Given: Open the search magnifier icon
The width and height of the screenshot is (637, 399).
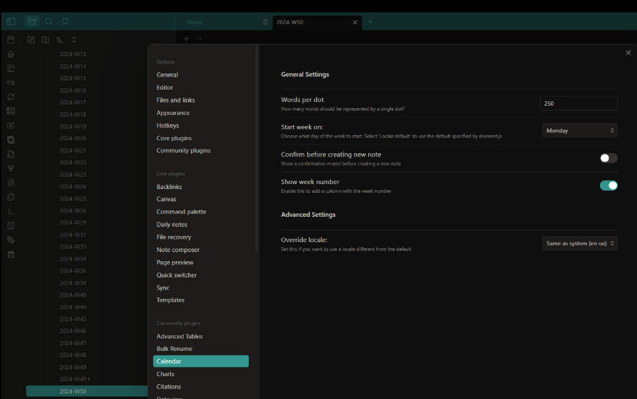Looking at the screenshot, I should pos(49,22).
